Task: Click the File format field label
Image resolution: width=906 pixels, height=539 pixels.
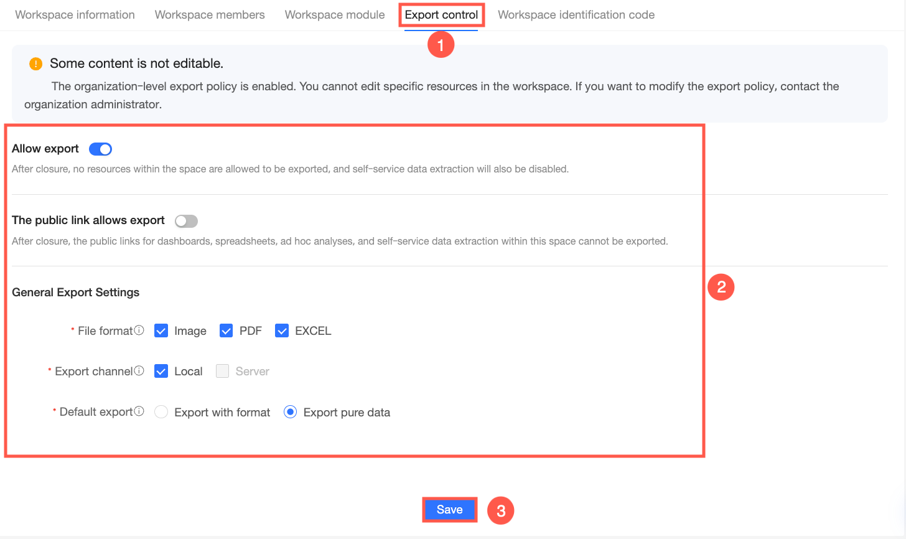Action: tap(105, 331)
